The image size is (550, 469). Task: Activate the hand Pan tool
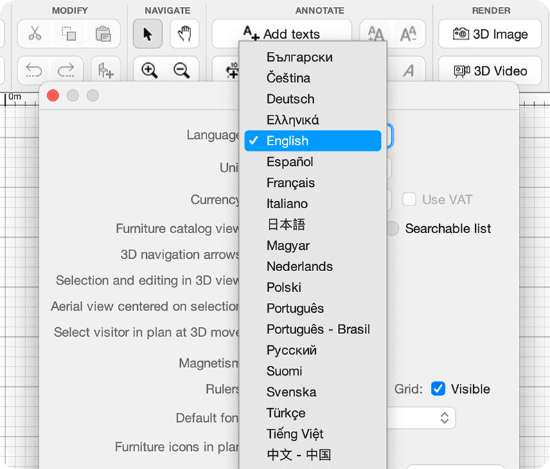[x=184, y=34]
